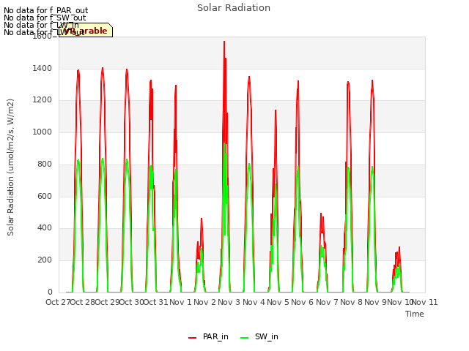Click the small PAR_in peak on Nov 1

tap(202, 219)
